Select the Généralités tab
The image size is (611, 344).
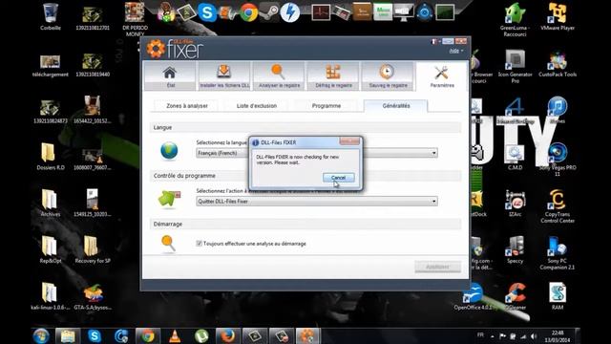click(396, 106)
